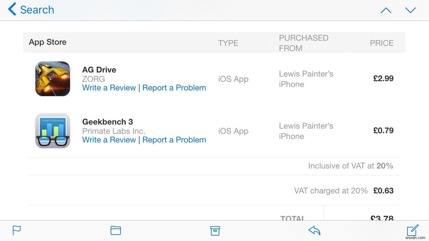Tap the back arrow beside Search
429x241 pixels.
pyautogui.click(x=12, y=9)
